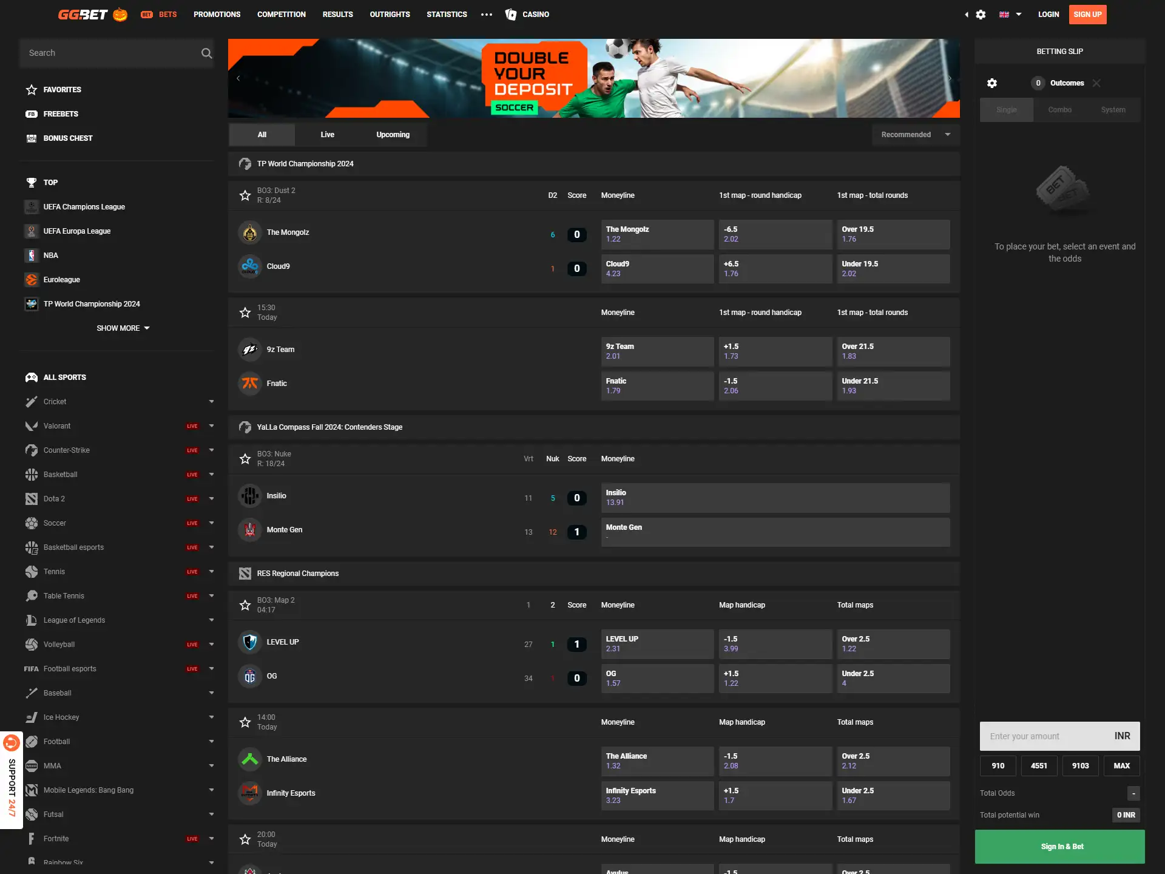Bet on Cloud9 moneyline 4.23
Screen dimensions: 1165x874
pyautogui.click(x=657, y=269)
